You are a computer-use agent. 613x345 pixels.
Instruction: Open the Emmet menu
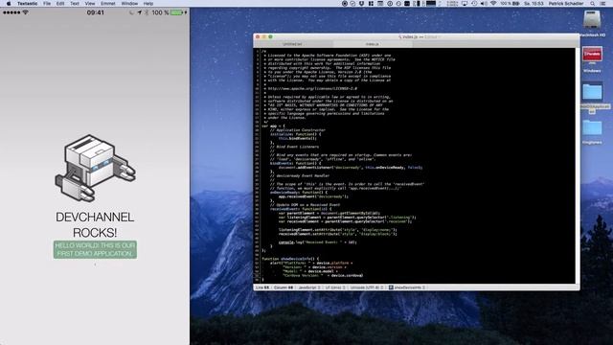coord(108,4)
